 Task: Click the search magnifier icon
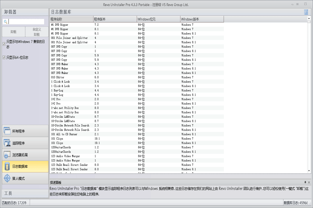pyautogui.click(x=5, y=21)
